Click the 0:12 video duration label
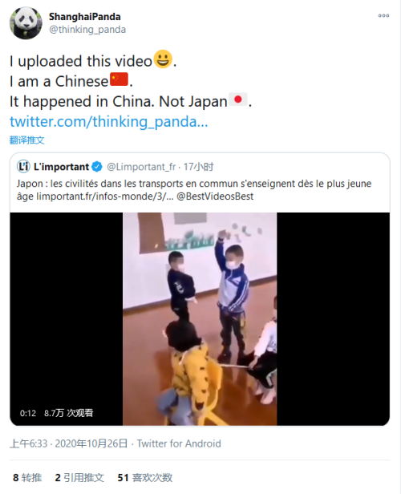Image resolution: width=401 pixels, height=494 pixels. tap(28, 413)
